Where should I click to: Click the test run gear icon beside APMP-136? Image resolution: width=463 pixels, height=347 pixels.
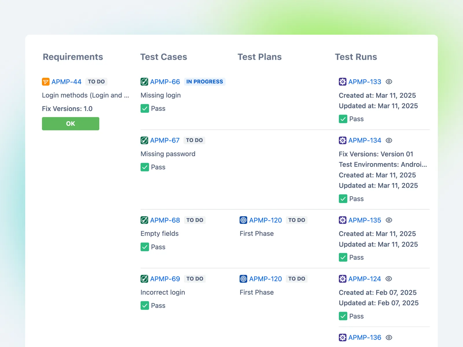[343, 337]
